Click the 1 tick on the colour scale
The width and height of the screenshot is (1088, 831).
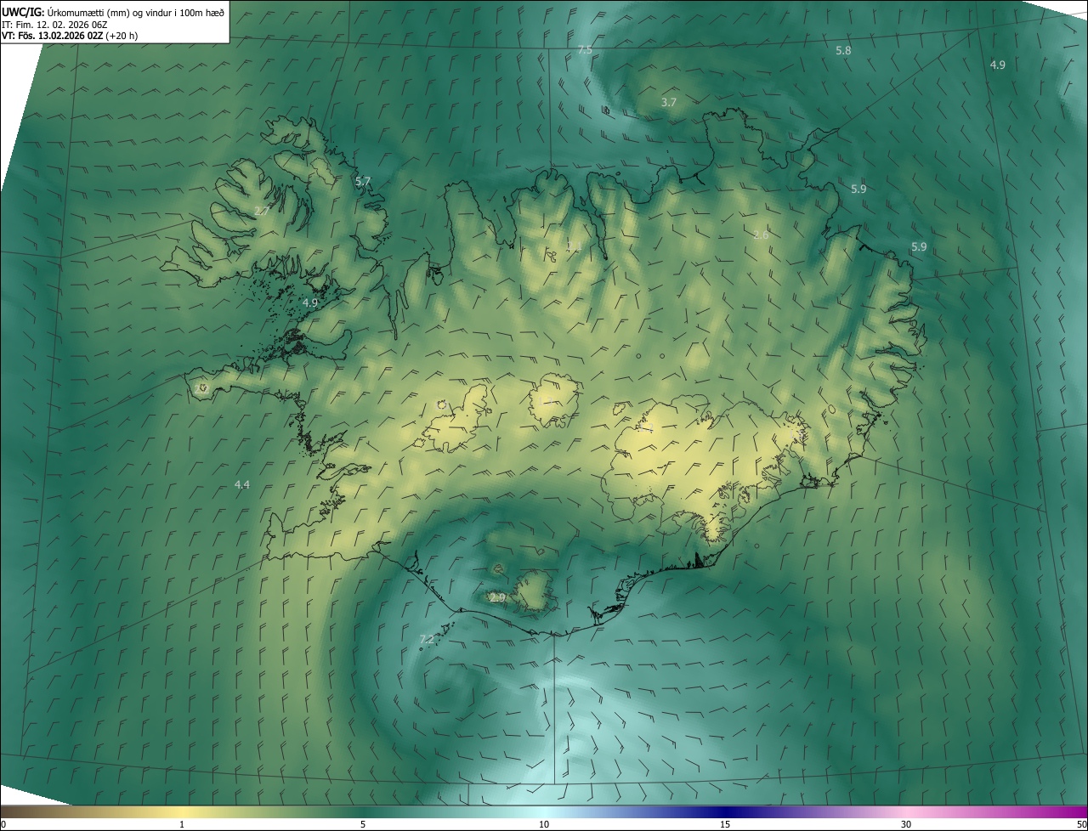[x=182, y=824]
